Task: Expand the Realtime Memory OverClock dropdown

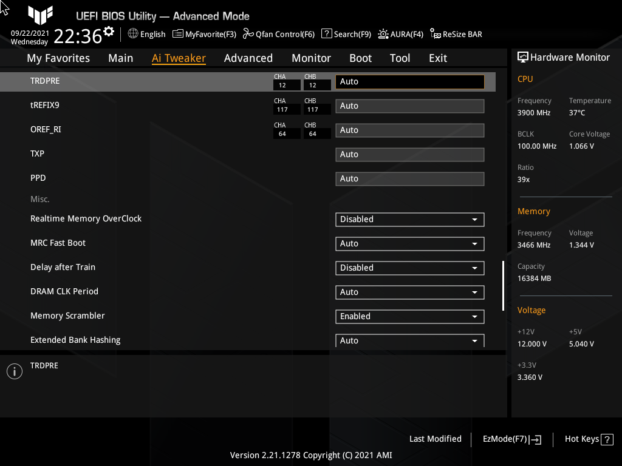Action: tap(410, 220)
